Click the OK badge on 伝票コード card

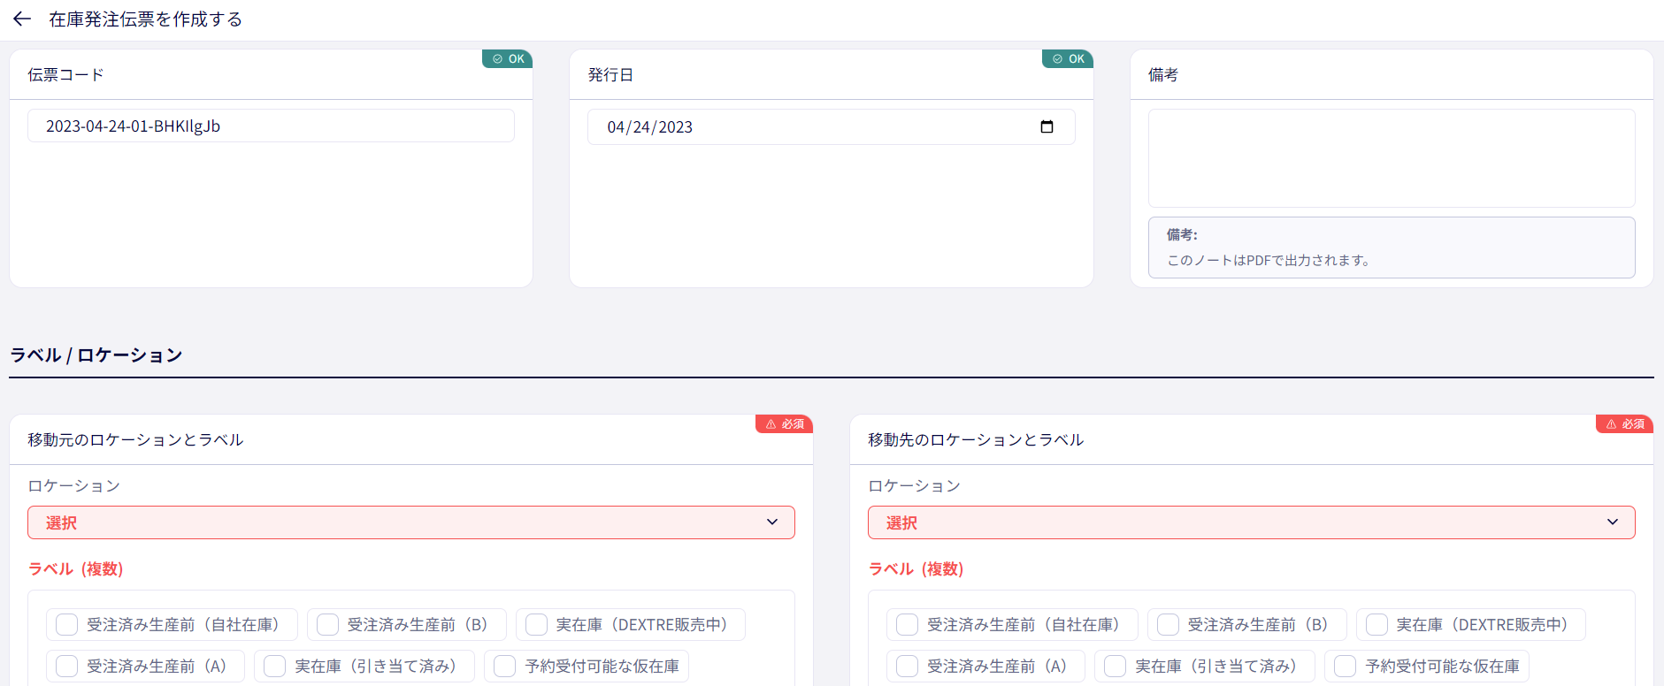(508, 58)
